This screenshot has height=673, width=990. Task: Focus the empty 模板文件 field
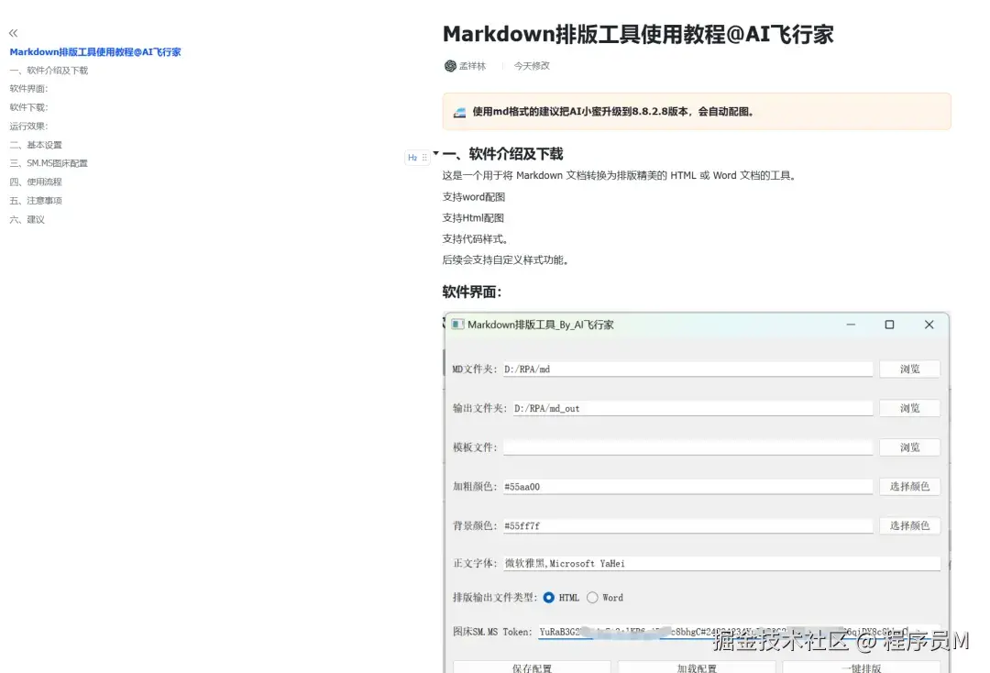coord(687,447)
